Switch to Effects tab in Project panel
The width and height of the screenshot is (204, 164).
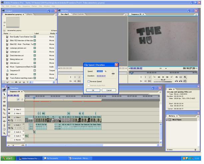29,14
